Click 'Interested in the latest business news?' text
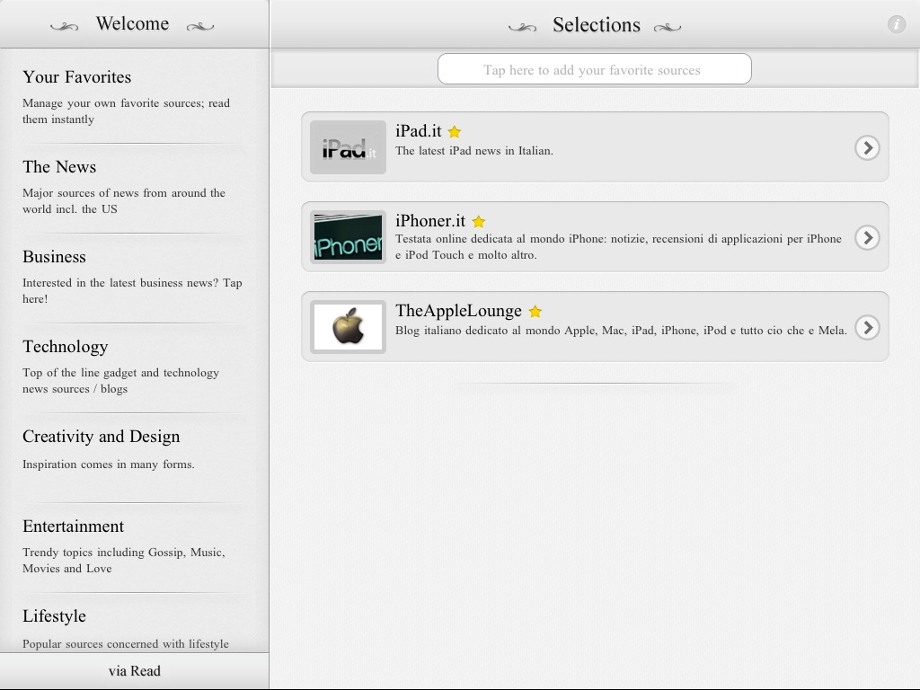This screenshot has width=920, height=690. 132,290
